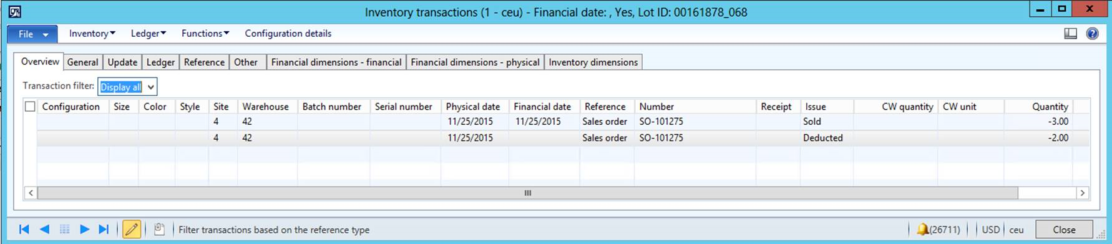Expand the Inventory menu
Screen dimensions: 1112x244
tap(92, 34)
